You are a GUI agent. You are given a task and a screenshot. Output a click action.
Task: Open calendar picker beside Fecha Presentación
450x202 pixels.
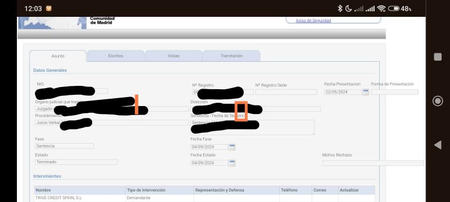(365, 92)
